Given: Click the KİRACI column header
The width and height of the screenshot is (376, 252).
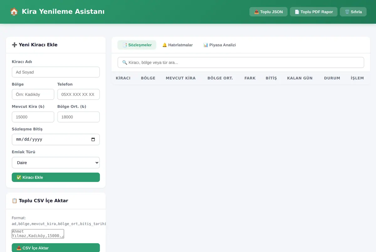Looking at the screenshot, I should click(123, 78).
